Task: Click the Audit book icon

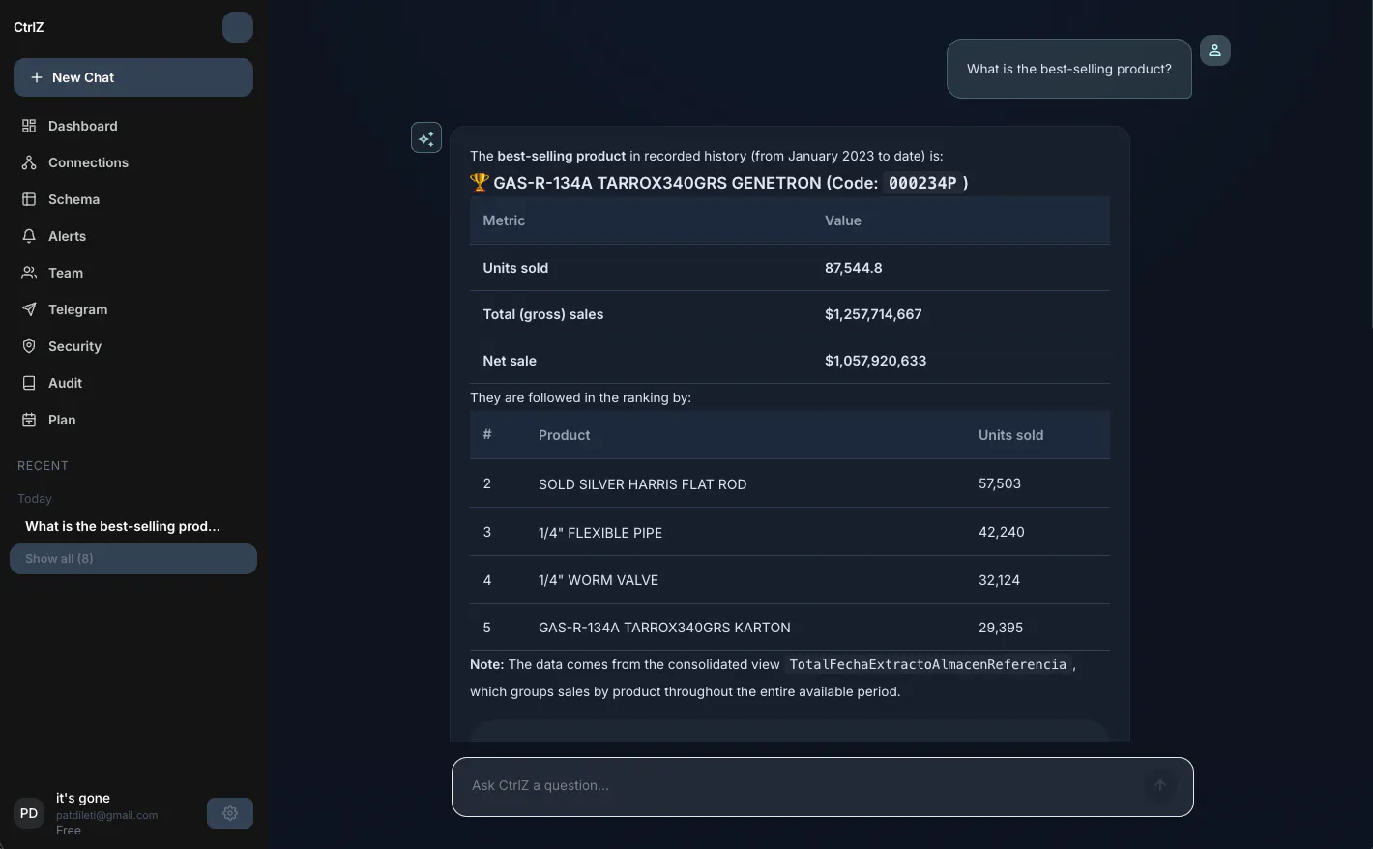Action: click(x=29, y=383)
